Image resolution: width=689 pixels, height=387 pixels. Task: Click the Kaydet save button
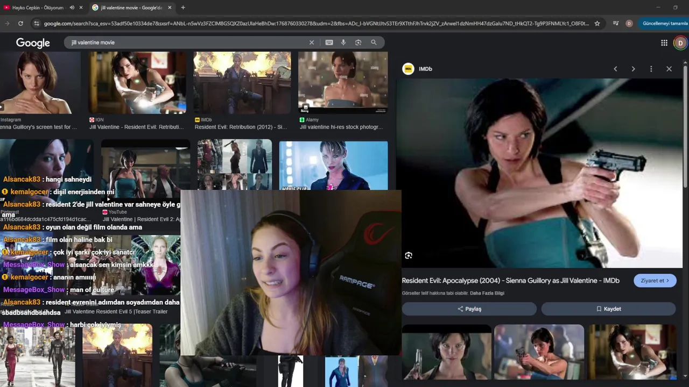(x=608, y=309)
